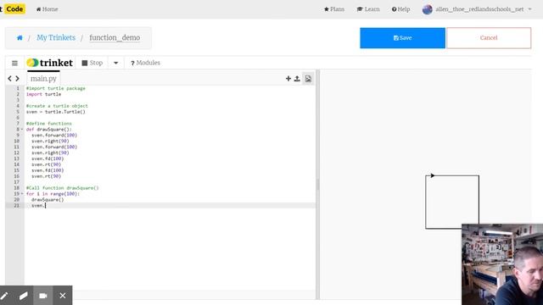Upload a file with the upload icon
Viewport: 543px width, 305px height.
(297, 79)
